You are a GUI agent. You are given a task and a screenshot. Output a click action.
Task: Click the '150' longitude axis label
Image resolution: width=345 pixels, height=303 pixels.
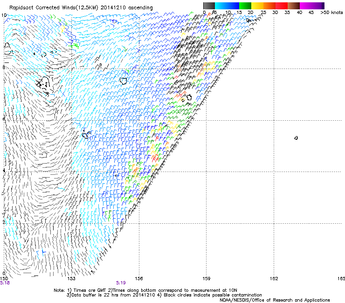click(x=4, y=279)
